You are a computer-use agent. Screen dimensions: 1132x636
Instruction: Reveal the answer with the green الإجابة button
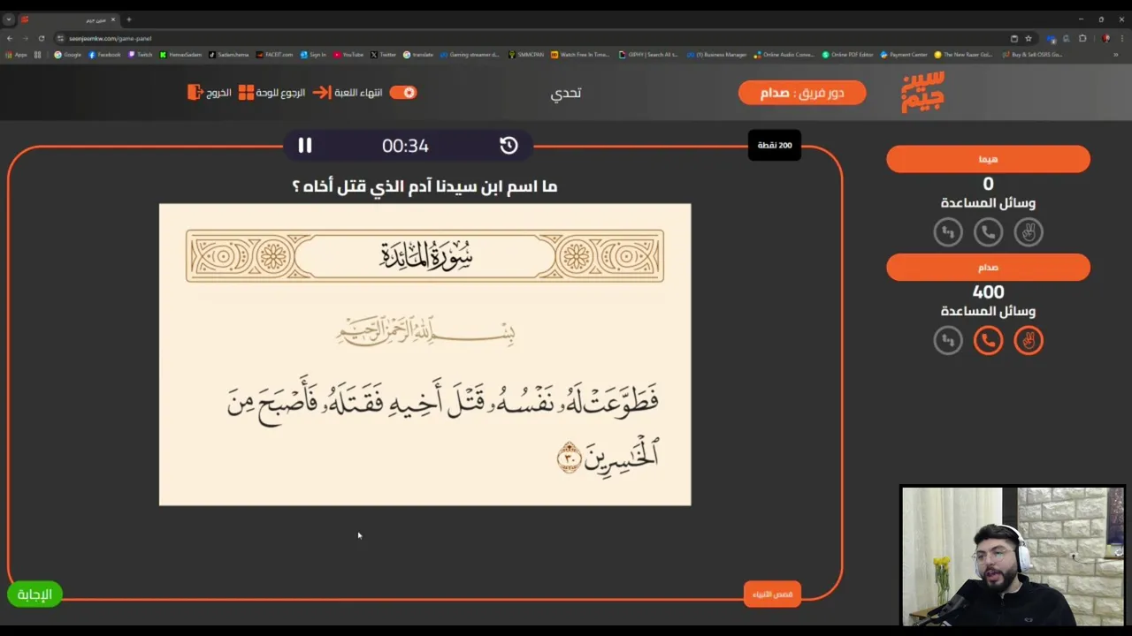point(34,594)
